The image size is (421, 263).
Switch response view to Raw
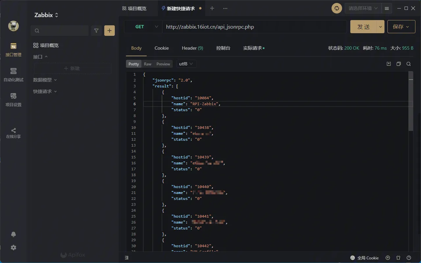pyautogui.click(x=148, y=64)
